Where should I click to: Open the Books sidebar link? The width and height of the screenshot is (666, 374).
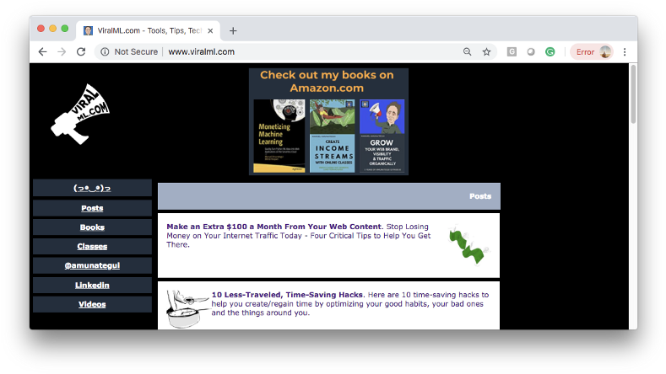pos(92,227)
